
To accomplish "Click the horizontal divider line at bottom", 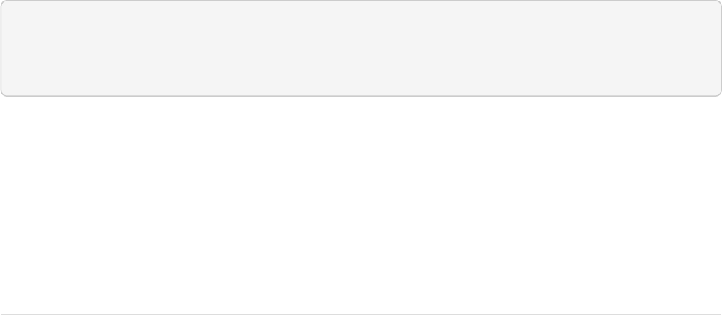I will (x=361, y=314).
